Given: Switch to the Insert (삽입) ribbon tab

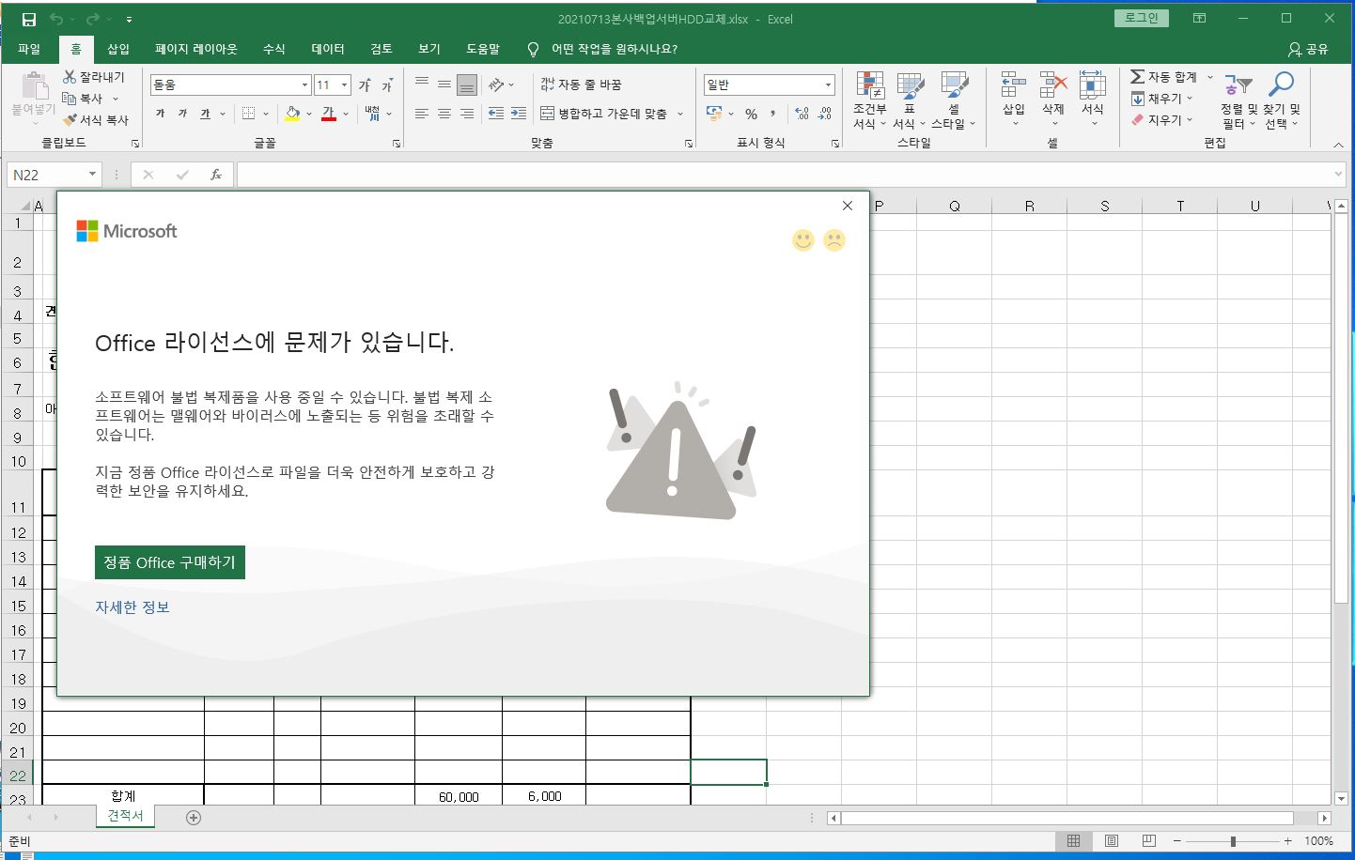Looking at the screenshot, I should [x=118, y=49].
